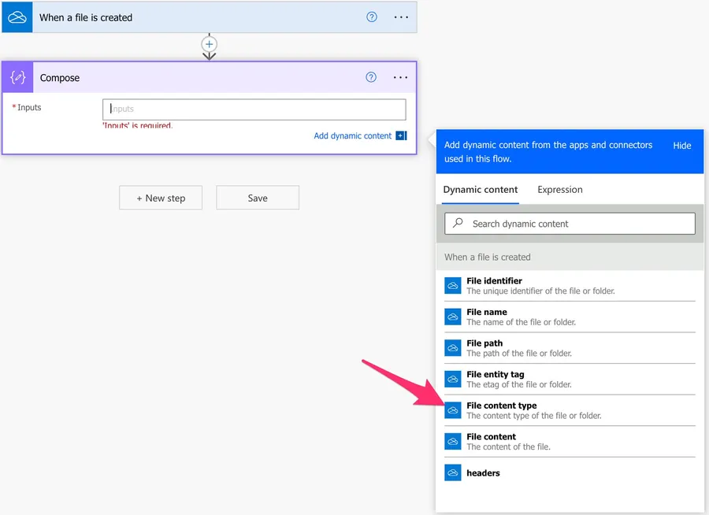Select the Dynamic content tab
This screenshot has height=515, width=709.
click(480, 190)
